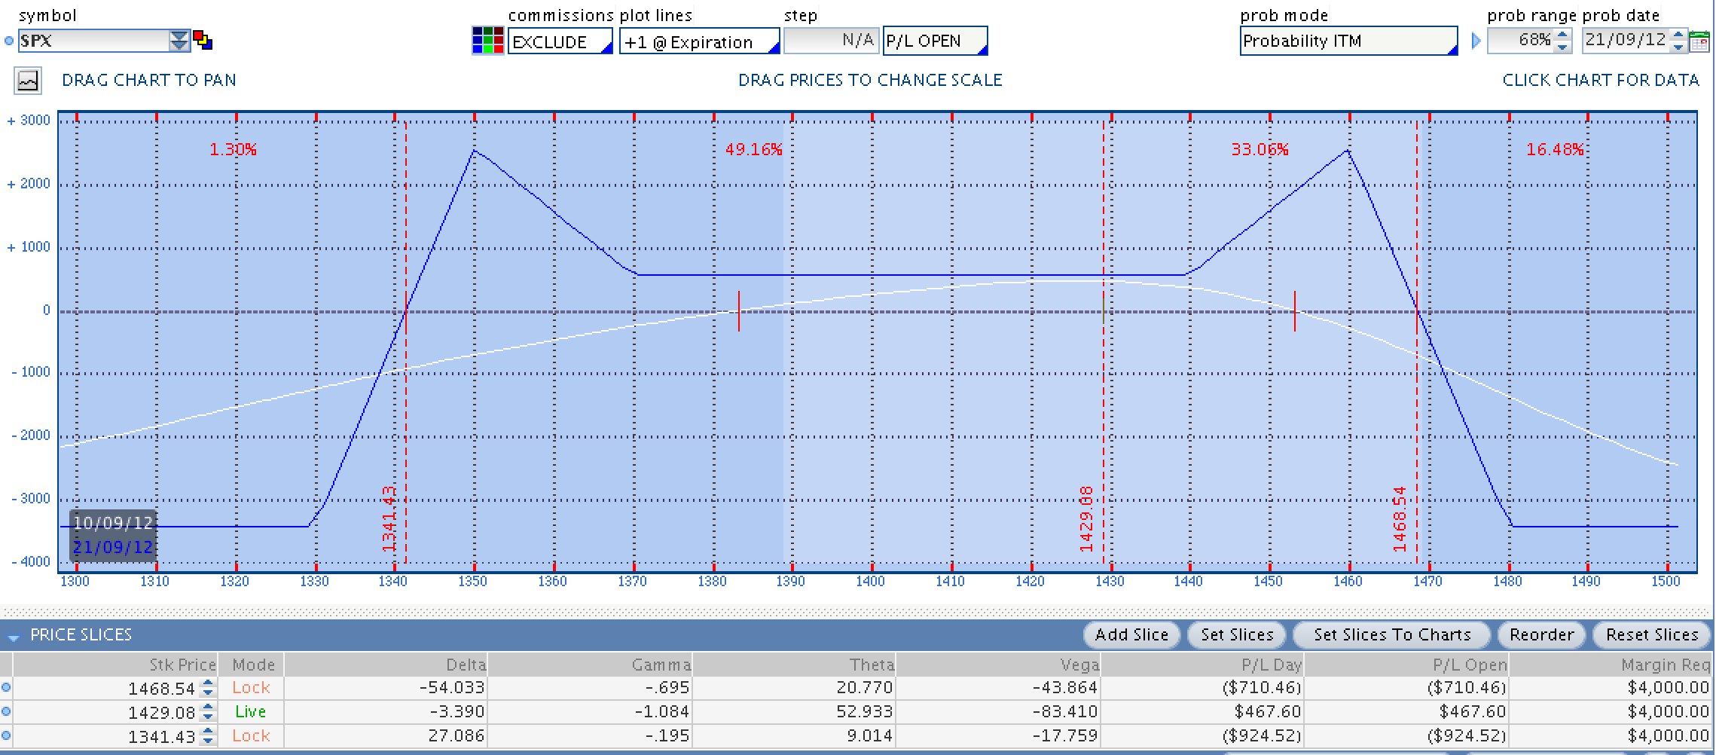Select the row marker dot for the 1341.43 slice

[x=7, y=735]
